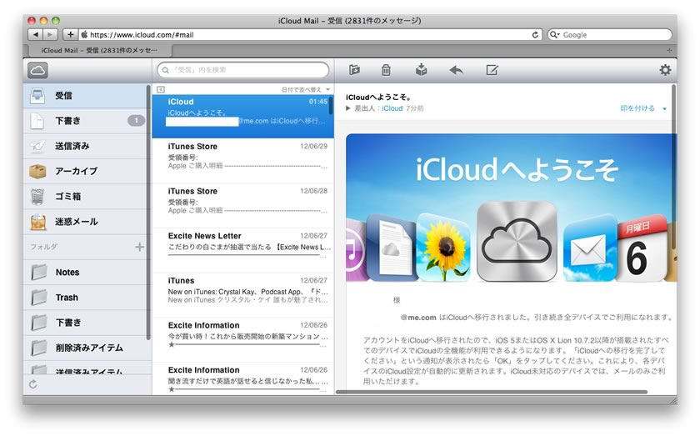Click the inbox search field
700x436 pixels.
tap(242, 70)
